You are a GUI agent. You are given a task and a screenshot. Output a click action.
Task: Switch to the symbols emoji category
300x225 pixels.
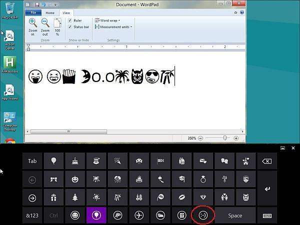point(182,215)
